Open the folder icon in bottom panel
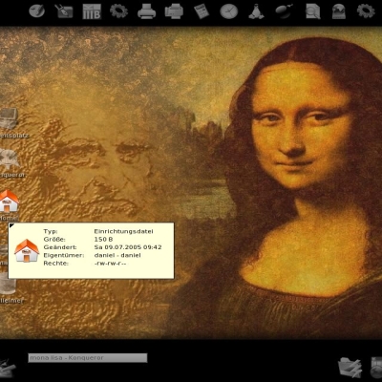 tap(350, 368)
